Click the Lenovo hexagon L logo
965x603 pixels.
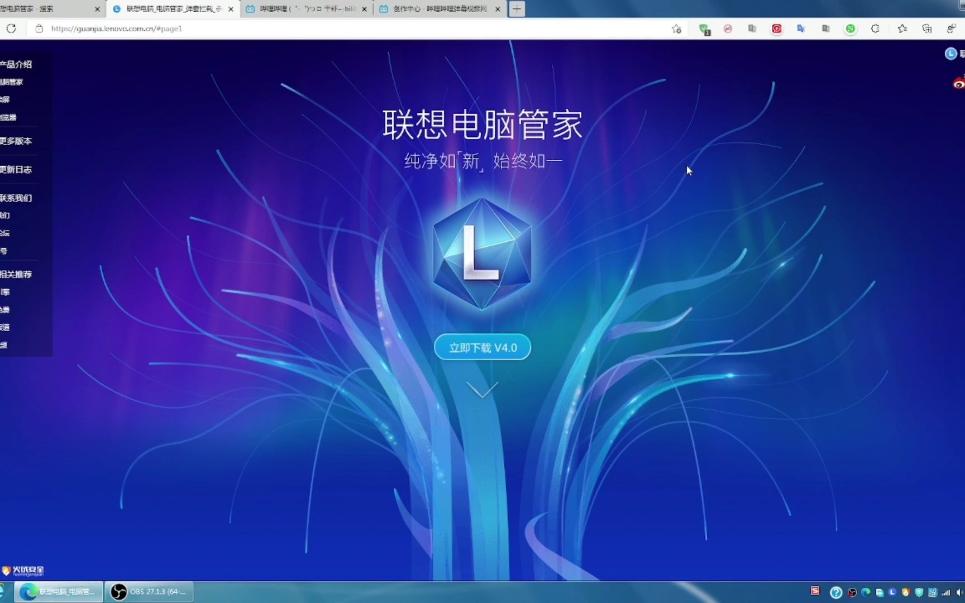pyautogui.click(x=482, y=254)
